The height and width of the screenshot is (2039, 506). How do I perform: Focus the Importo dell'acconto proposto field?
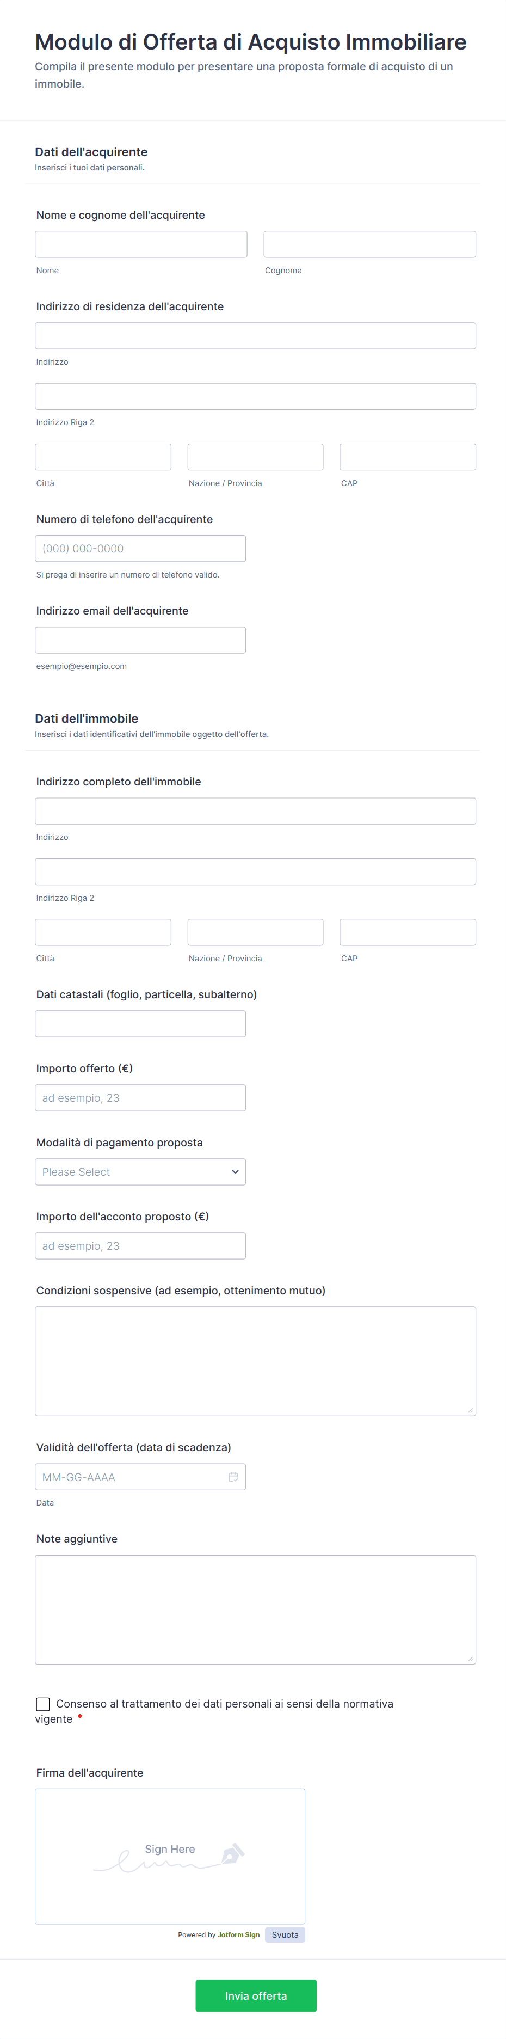coord(140,1246)
